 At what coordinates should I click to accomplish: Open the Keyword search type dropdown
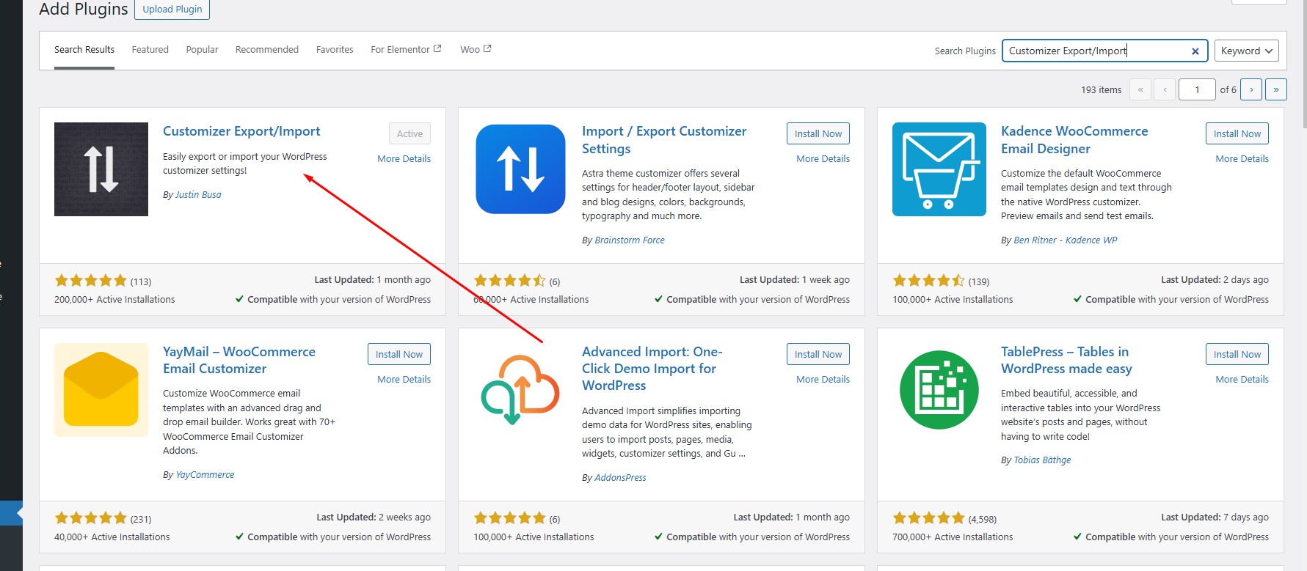click(x=1246, y=51)
